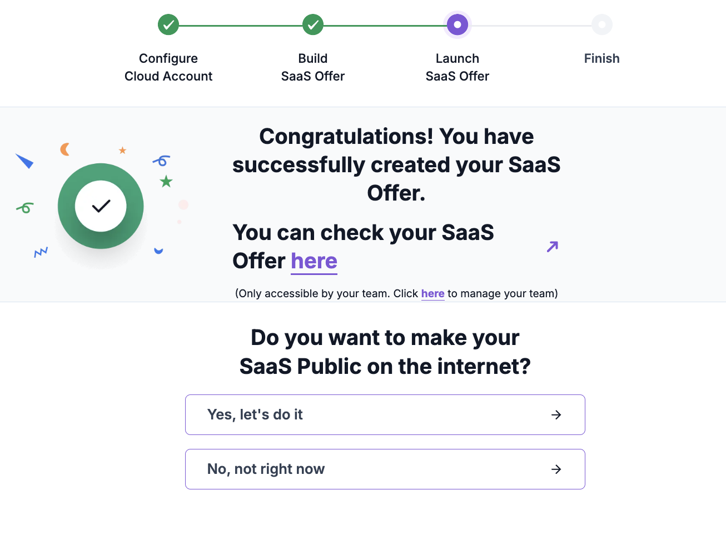The image size is (726, 550).
Task: Click the "Build SaaS Offer" step label
Action: pos(313,67)
